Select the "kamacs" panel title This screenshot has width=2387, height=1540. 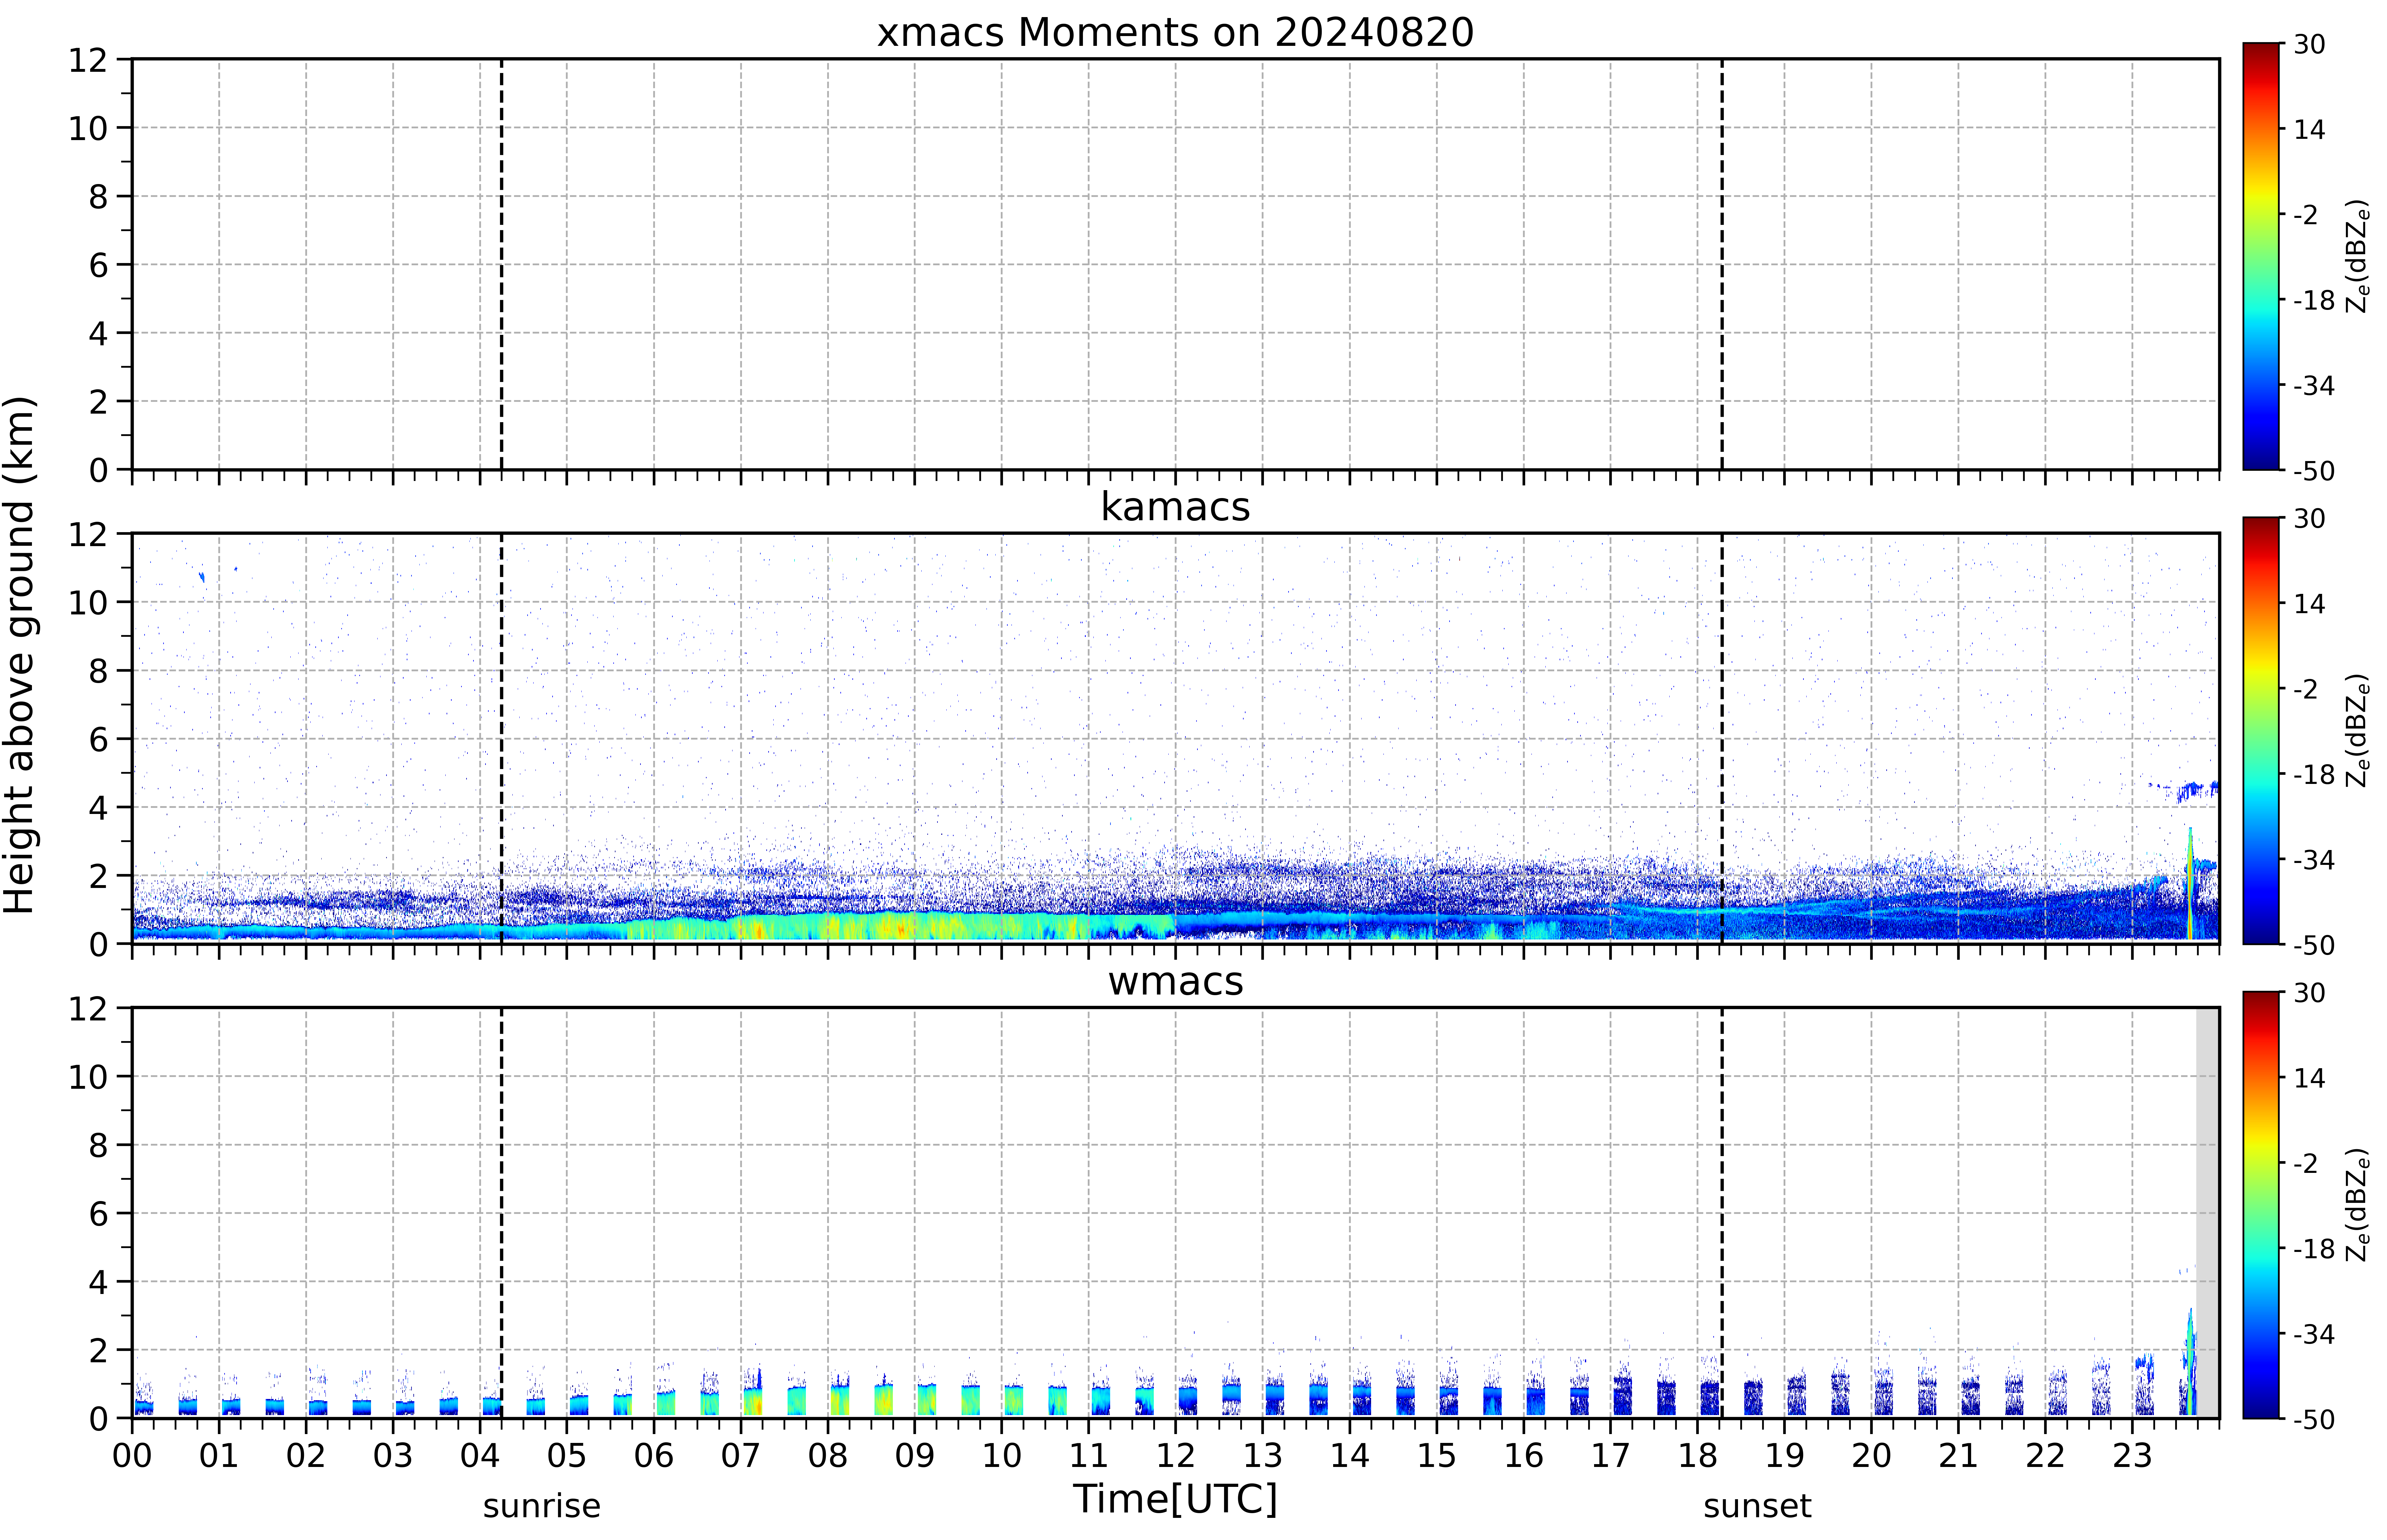(x=1175, y=507)
